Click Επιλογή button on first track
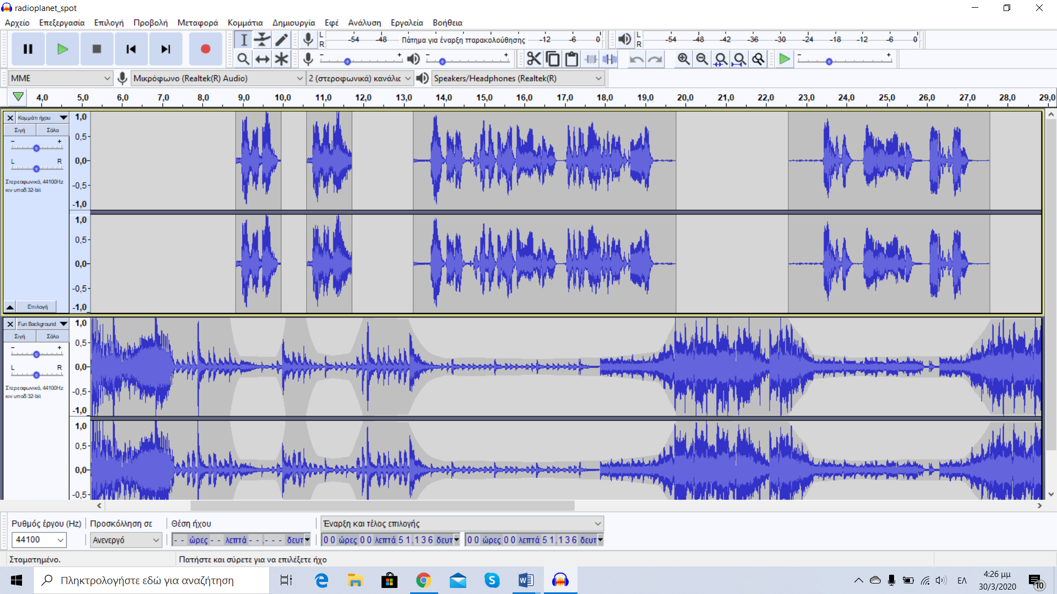This screenshot has width=1057, height=594. click(x=37, y=307)
